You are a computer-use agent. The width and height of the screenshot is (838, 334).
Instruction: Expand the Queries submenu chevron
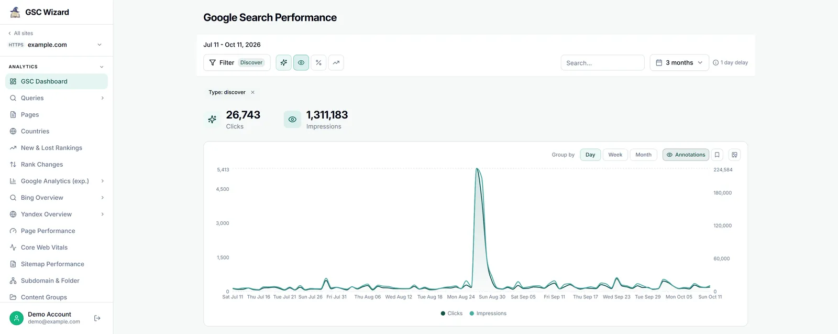point(102,98)
